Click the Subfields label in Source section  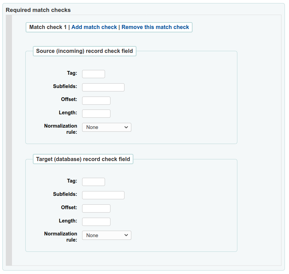[65, 86]
